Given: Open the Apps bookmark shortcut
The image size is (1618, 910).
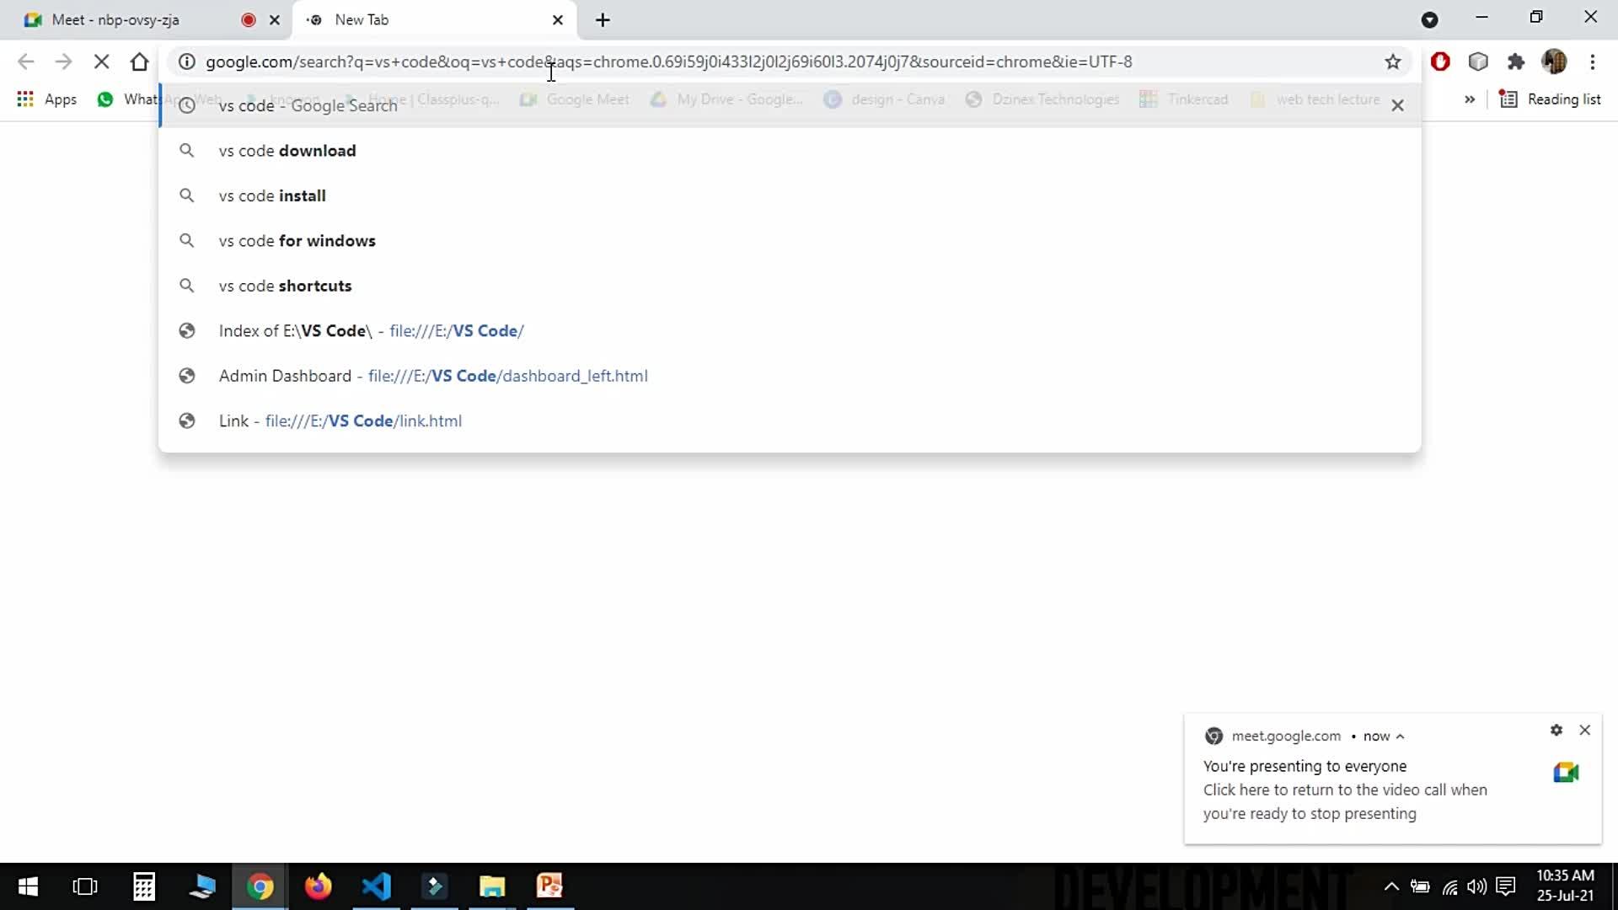Looking at the screenshot, I should click(47, 99).
